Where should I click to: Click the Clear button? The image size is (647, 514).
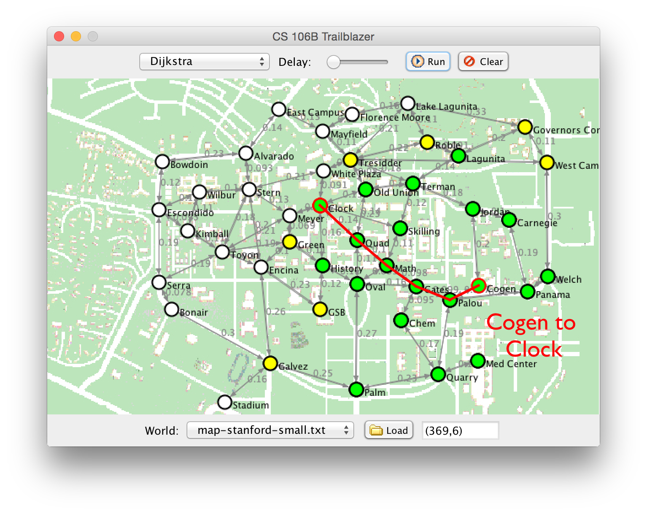483,62
